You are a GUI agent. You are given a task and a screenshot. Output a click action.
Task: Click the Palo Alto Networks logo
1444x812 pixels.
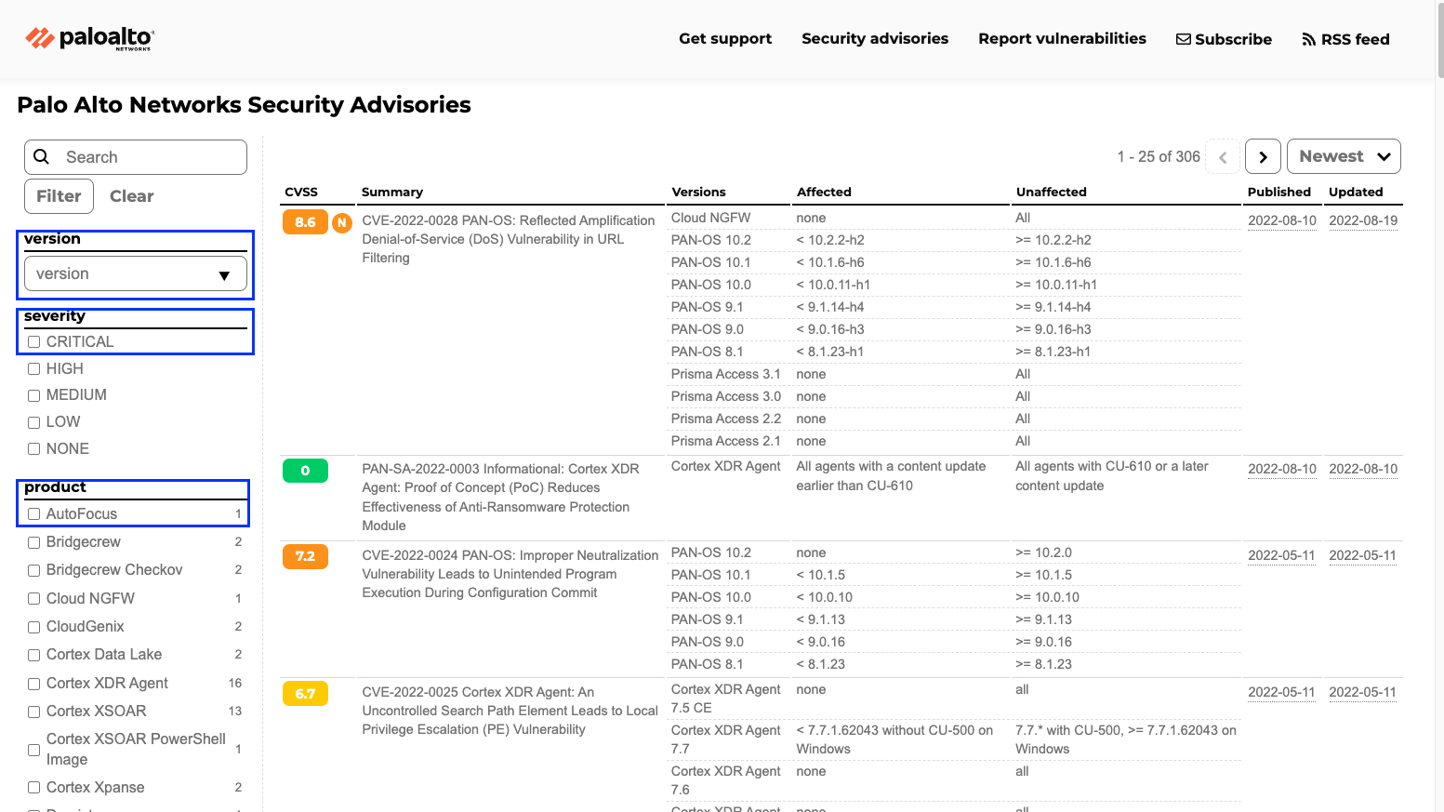(x=89, y=38)
